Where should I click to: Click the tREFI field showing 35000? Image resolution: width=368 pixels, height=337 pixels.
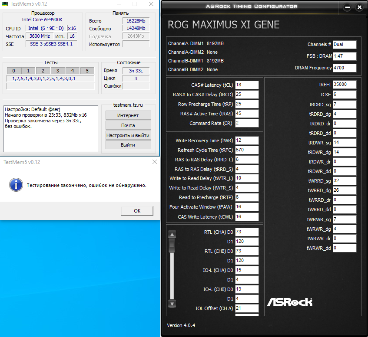[345, 85]
